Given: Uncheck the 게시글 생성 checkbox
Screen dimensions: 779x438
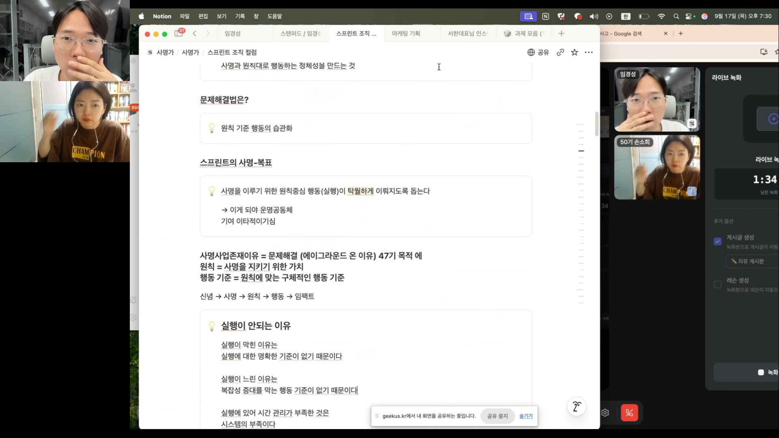Looking at the screenshot, I should pyautogui.click(x=717, y=242).
